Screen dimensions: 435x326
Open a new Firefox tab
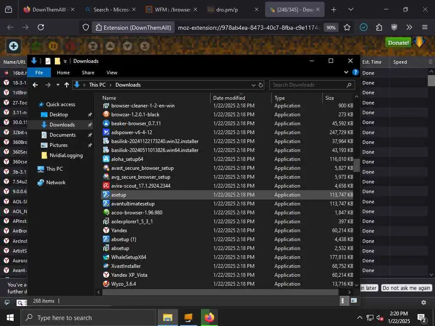(x=334, y=10)
